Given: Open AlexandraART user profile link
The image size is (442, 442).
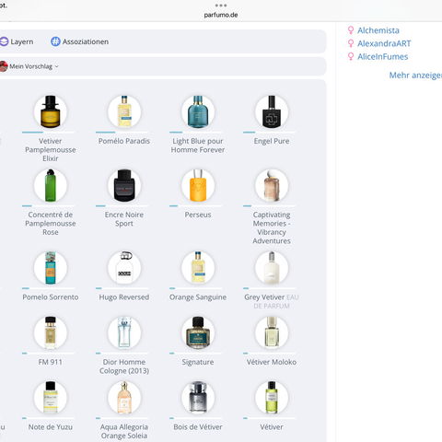Looking at the screenshot, I should click(x=384, y=43).
